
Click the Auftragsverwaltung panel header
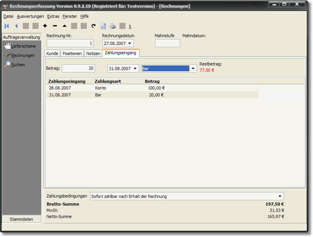22,37
